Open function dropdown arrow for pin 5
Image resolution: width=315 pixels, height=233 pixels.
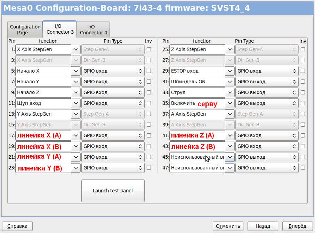click(76, 71)
